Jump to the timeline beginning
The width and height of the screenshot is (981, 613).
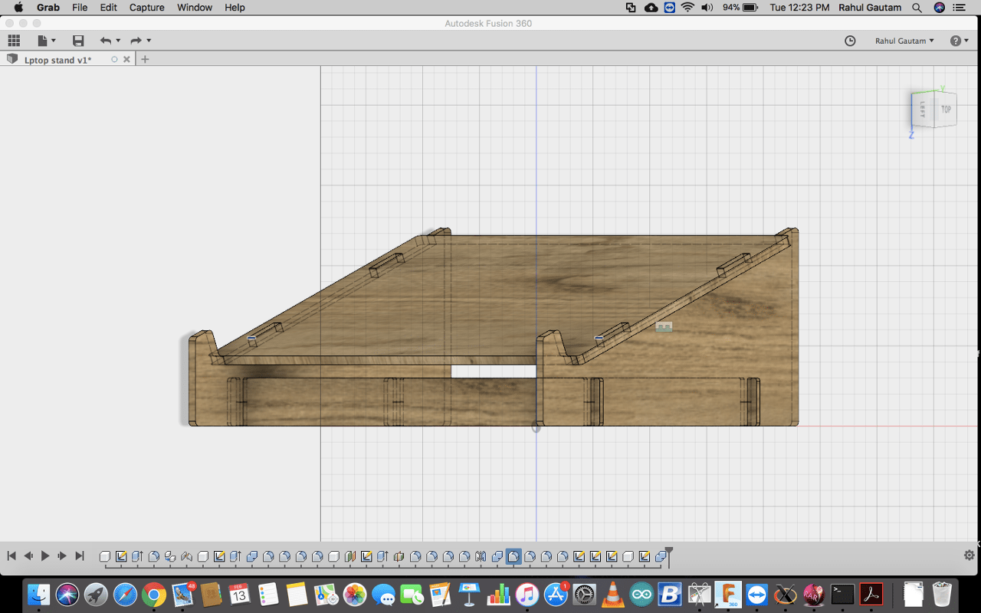tap(11, 556)
